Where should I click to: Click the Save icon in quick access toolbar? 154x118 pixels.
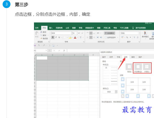35,45
